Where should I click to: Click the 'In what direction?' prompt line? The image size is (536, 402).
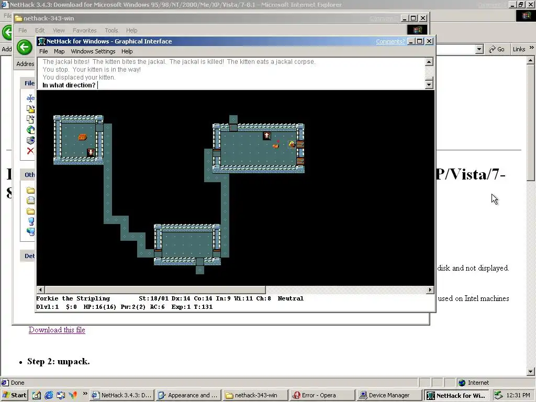click(x=69, y=85)
